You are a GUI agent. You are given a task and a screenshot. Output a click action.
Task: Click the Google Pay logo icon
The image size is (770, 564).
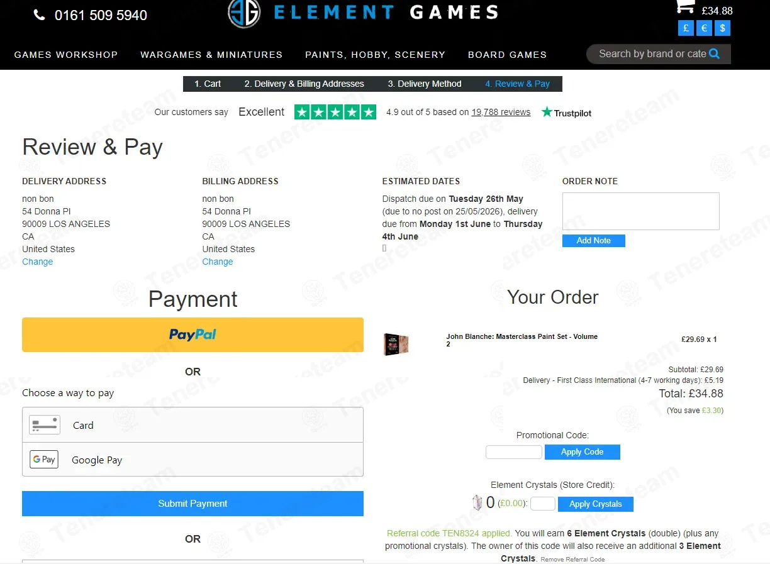pyautogui.click(x=44, y=460)
